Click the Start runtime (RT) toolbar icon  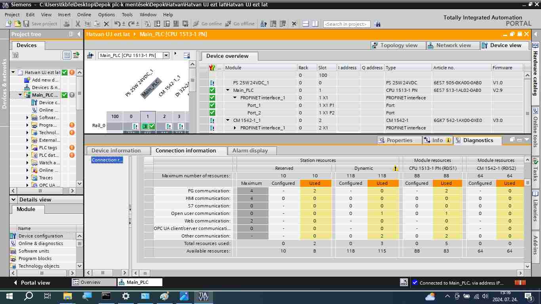click(185, 24)
